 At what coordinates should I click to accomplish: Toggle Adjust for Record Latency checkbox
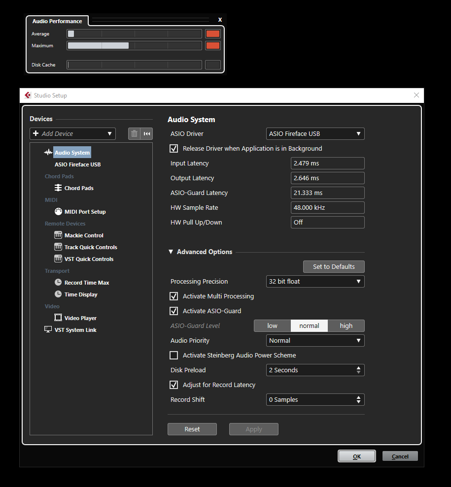(174, 385)
